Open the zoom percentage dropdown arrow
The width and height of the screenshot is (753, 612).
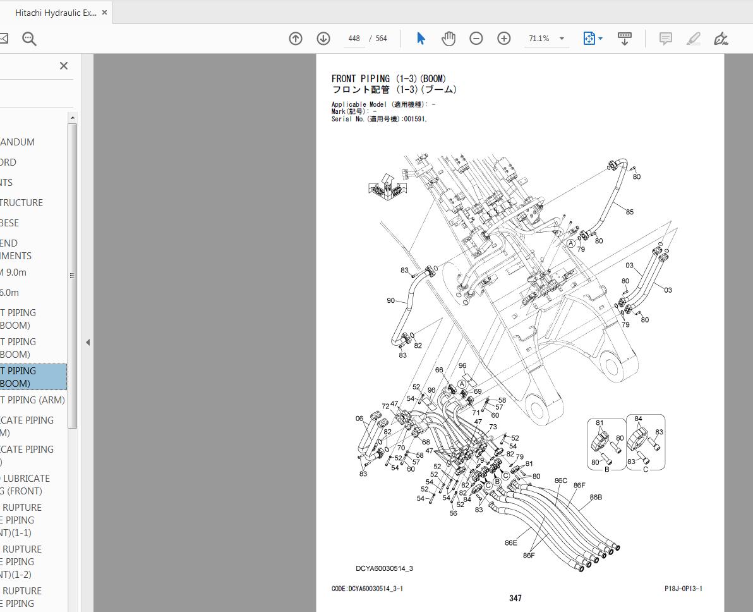[562, 39]
